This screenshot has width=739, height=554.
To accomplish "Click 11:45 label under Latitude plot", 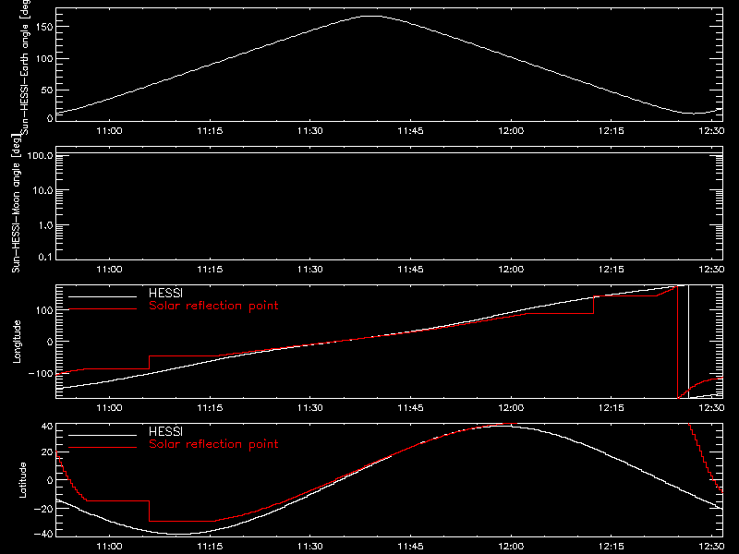I will [410, 547].
